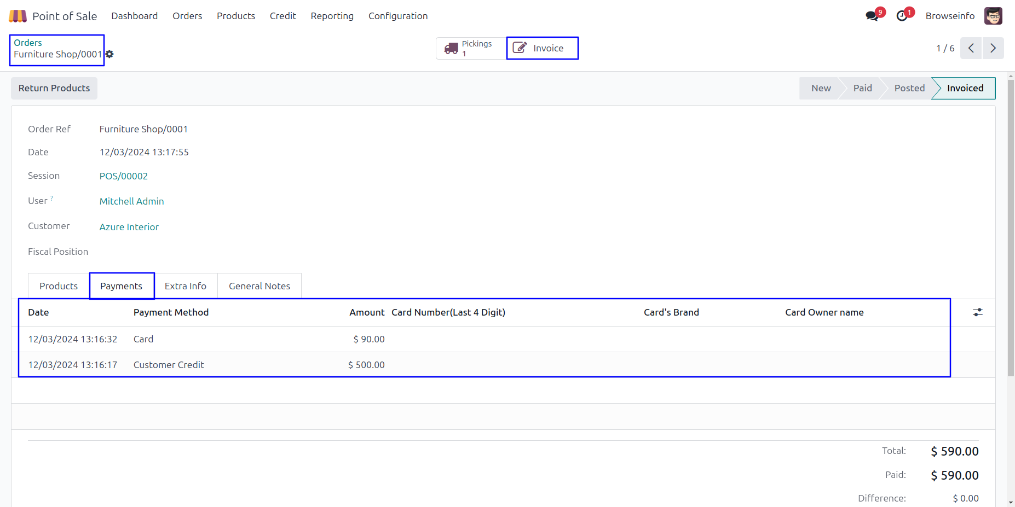Click the Point of Sale app logo

pos(18,16)
